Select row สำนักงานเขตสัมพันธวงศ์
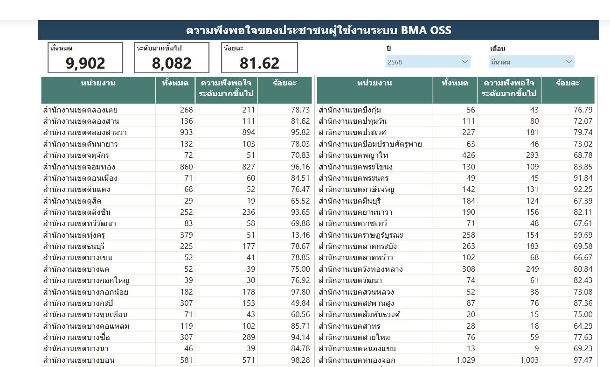This screenshot has height=367, width=610. (456, 315)
